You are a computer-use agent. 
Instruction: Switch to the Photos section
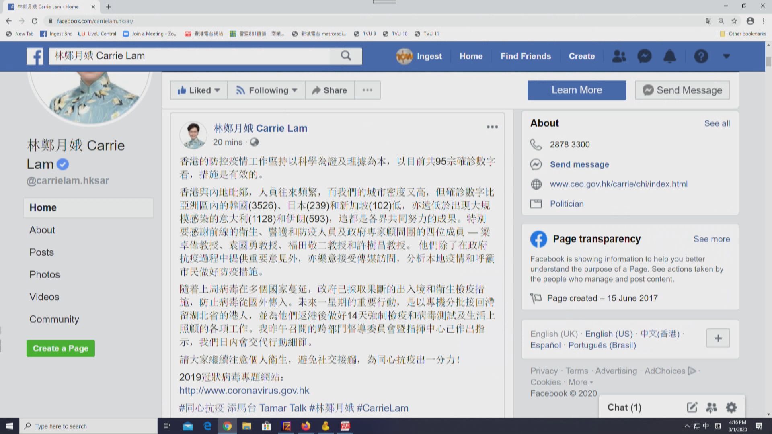coord(44,274)
